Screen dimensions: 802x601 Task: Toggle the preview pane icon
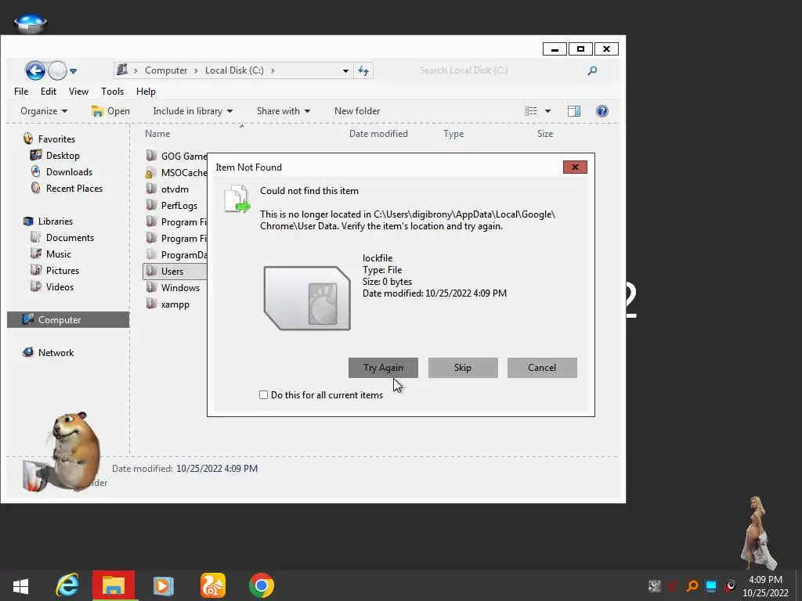[574, 111]
